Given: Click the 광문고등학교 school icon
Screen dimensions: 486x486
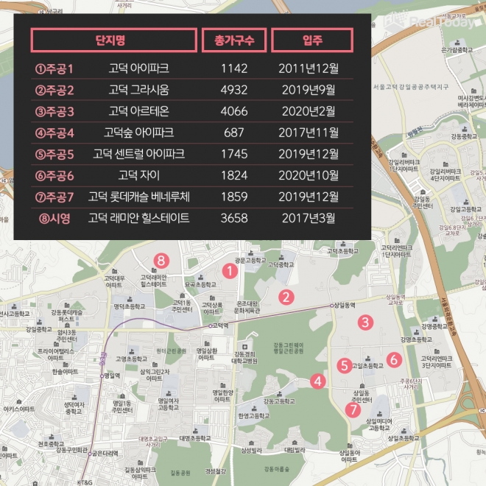Looking at the screenshot, I should (x=250, y=253).
